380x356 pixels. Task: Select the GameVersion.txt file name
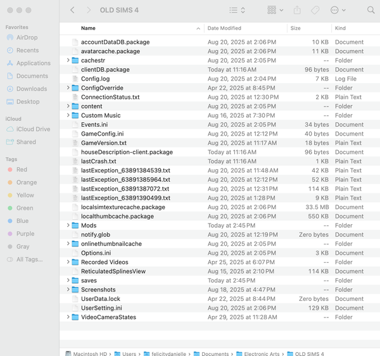pos(104,143)
